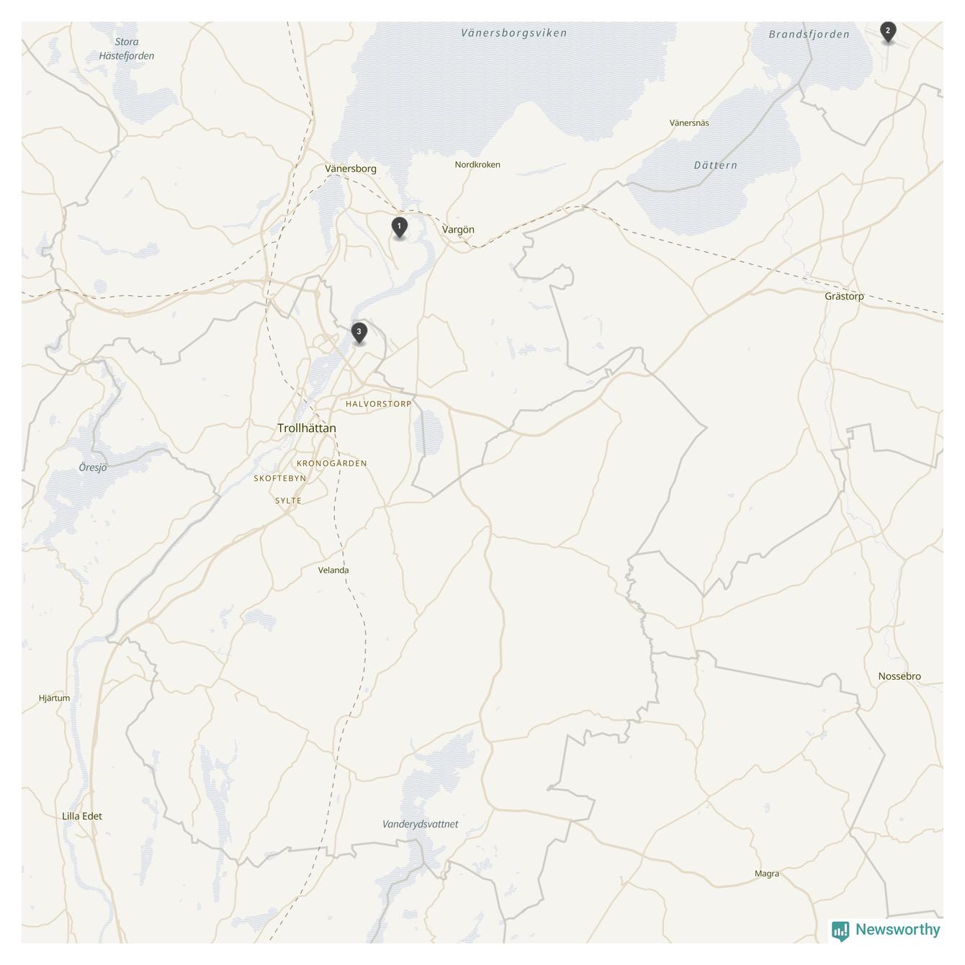Click map marker number 2 by Brandsfjorden
Screen dimensions: 965x965
(888, 32)
